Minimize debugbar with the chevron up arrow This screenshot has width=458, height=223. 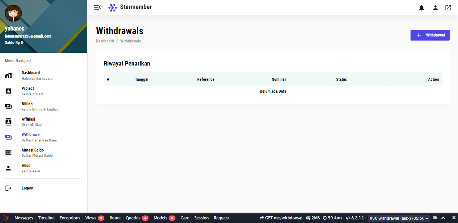click(x=443, y=218)
